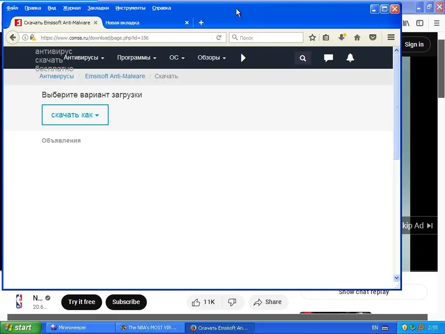Open the Закладки menu
This screenshot has width=445, height=334.
(x=98, y=8)
